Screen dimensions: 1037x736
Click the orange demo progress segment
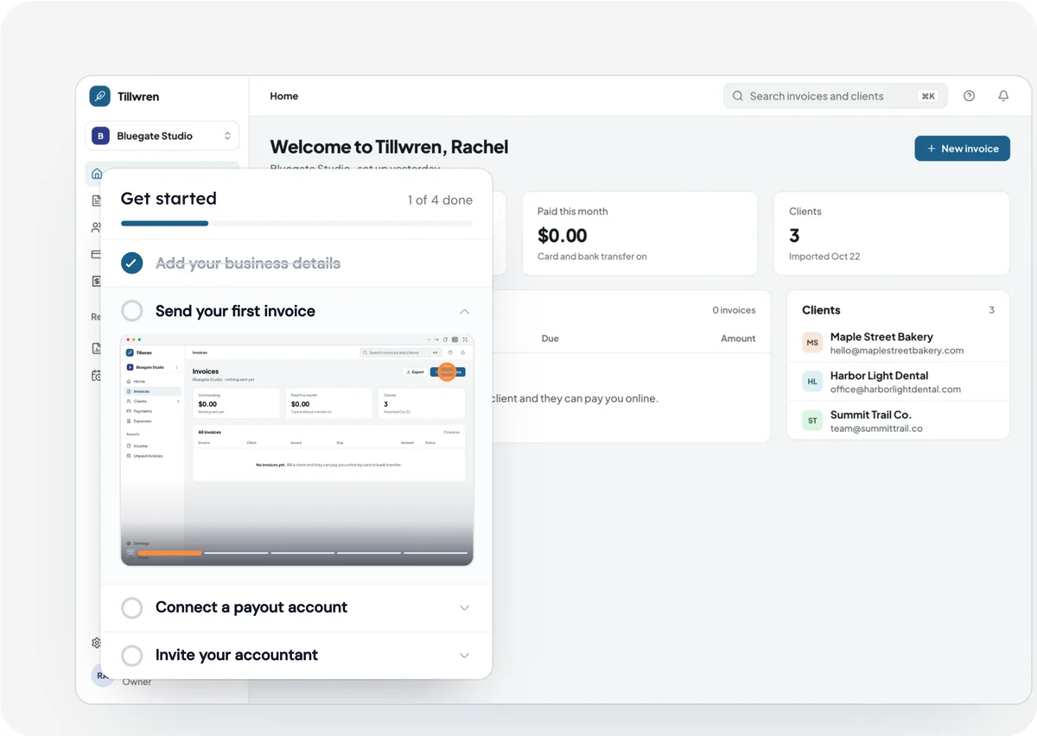[169, 553]
